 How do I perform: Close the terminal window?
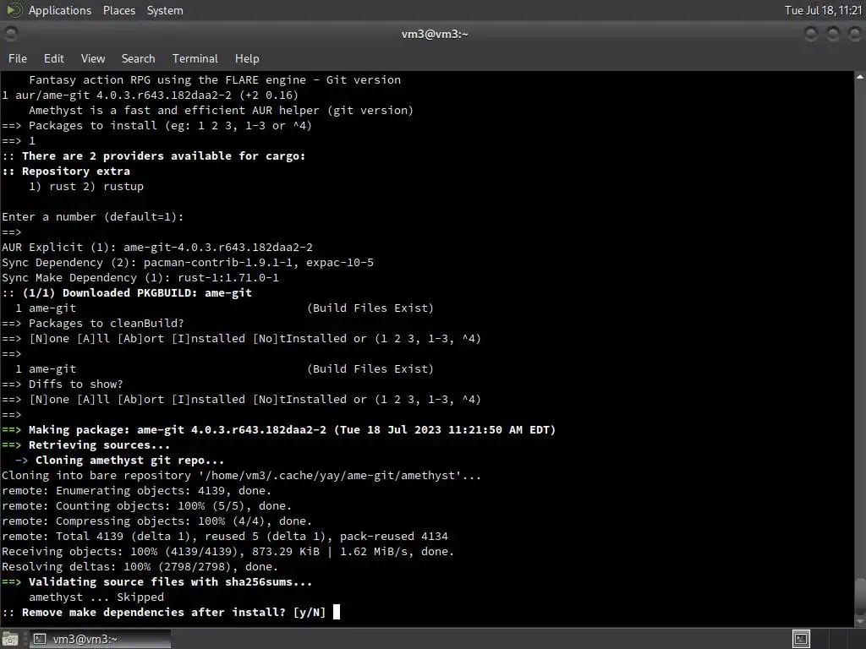pos(854,34)
